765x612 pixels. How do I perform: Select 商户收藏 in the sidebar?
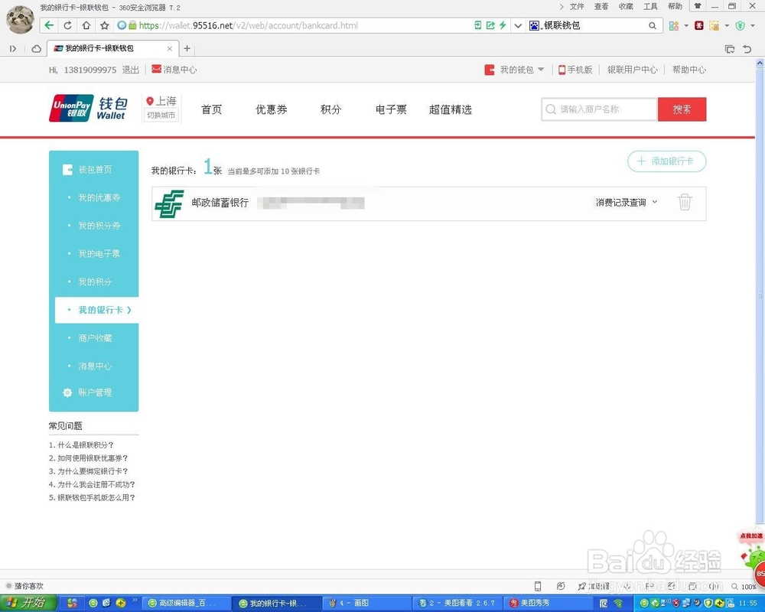(96, 337)
